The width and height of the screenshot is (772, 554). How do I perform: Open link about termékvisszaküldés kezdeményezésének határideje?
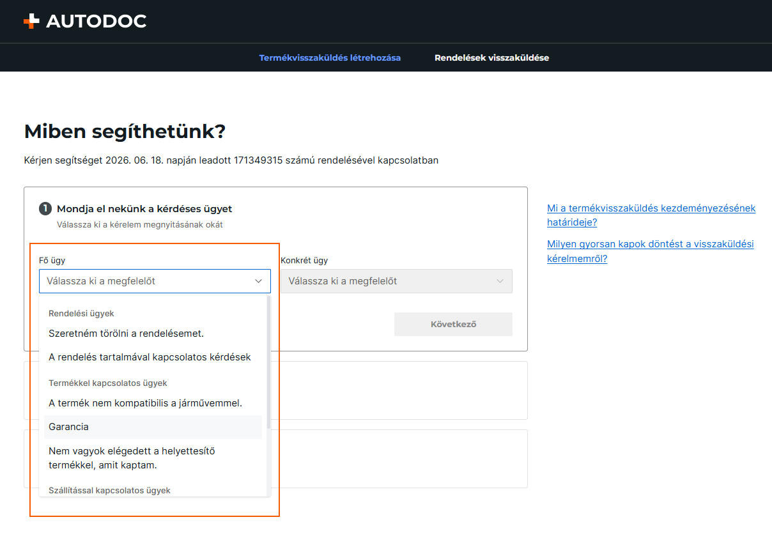[x=651, y=215]
